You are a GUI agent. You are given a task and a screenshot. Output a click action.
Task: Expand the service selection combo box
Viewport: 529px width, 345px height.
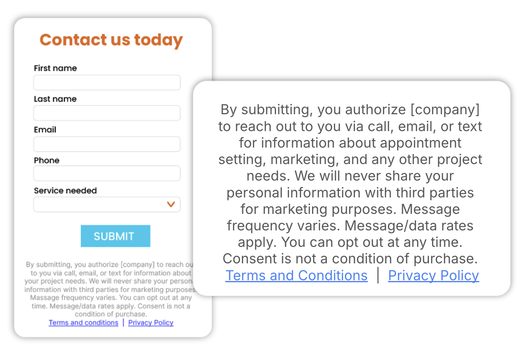coord(107,204)
